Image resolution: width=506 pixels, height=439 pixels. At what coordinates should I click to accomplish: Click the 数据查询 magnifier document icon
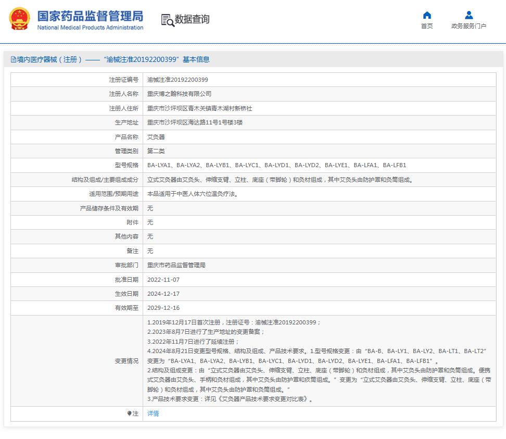pos(167,20)
